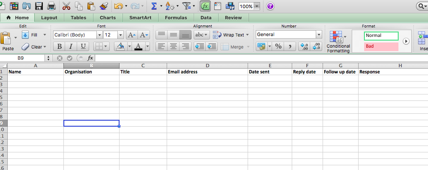Switch to the Tables tab
Screen dimensions: 428x170
(78, 18)
